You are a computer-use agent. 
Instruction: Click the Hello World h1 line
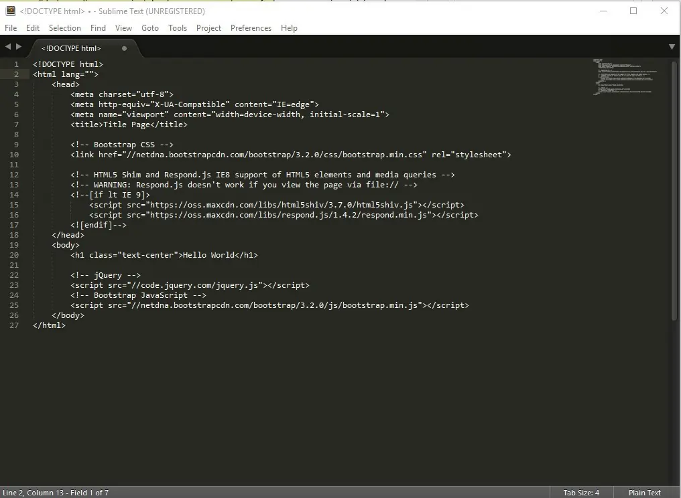click(x=164, y=254)
